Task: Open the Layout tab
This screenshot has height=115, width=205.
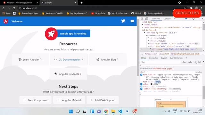Action: [164, 58]
